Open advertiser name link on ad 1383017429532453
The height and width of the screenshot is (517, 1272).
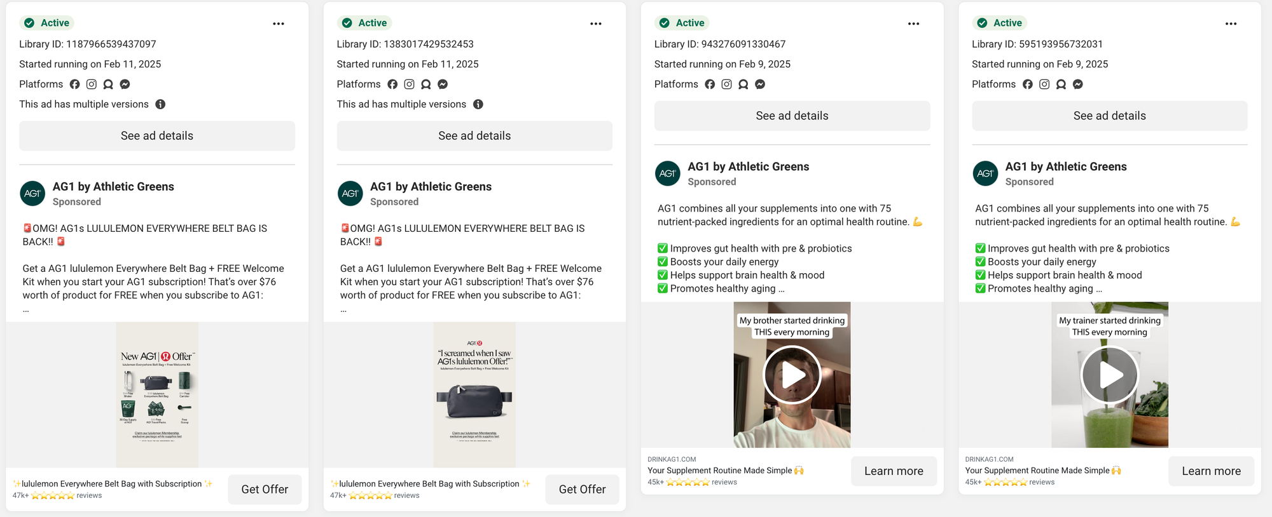tap(431, 187)
